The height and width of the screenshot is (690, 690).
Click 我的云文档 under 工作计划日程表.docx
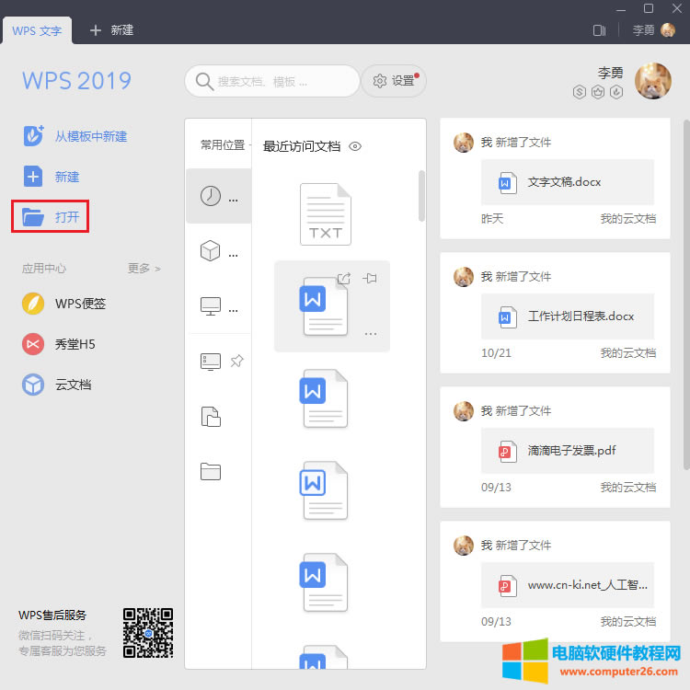click(628, 352)
